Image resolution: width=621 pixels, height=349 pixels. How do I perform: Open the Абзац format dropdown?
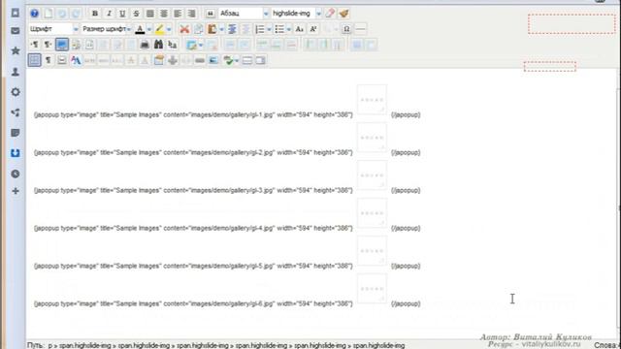[244, 14]
